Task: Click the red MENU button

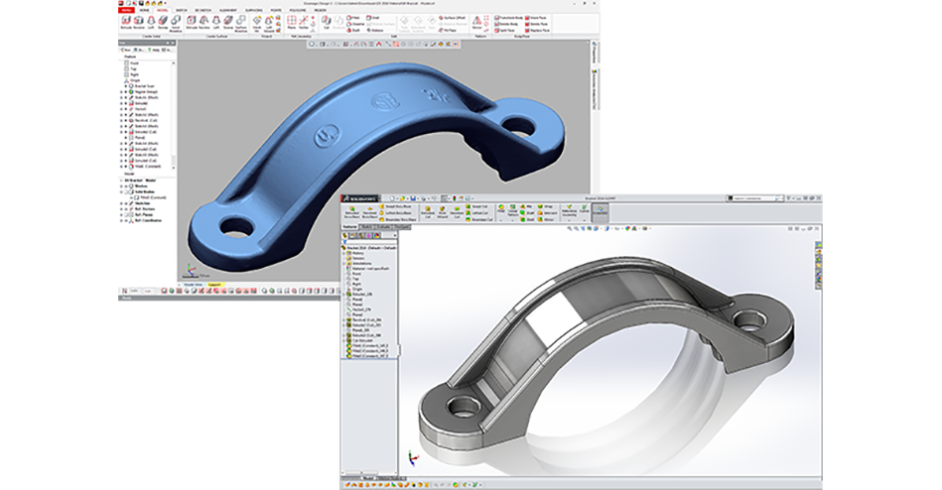Action: 126,8
